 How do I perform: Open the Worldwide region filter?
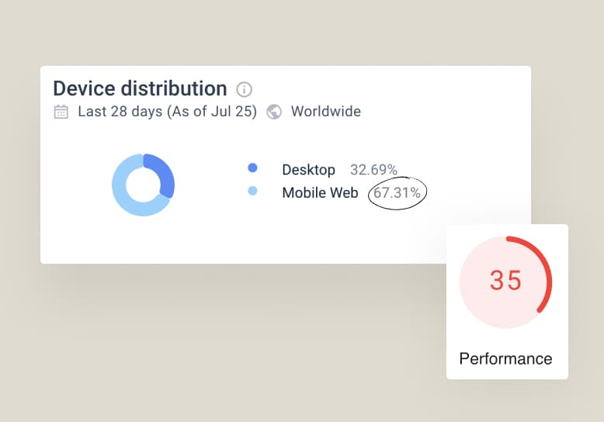(x=325, y=112)
